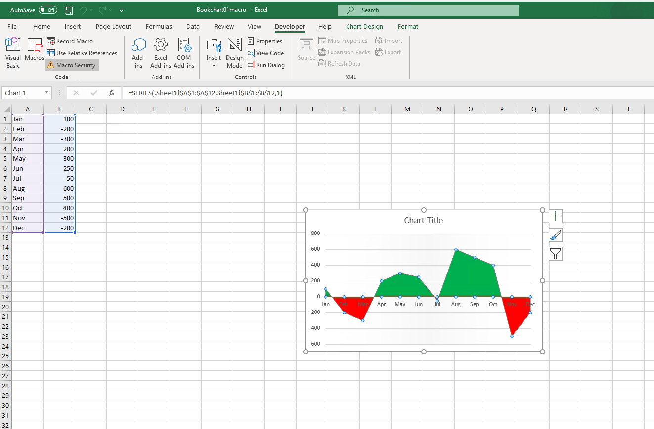Click the Select All corner triangle

(x=6, y=109)
